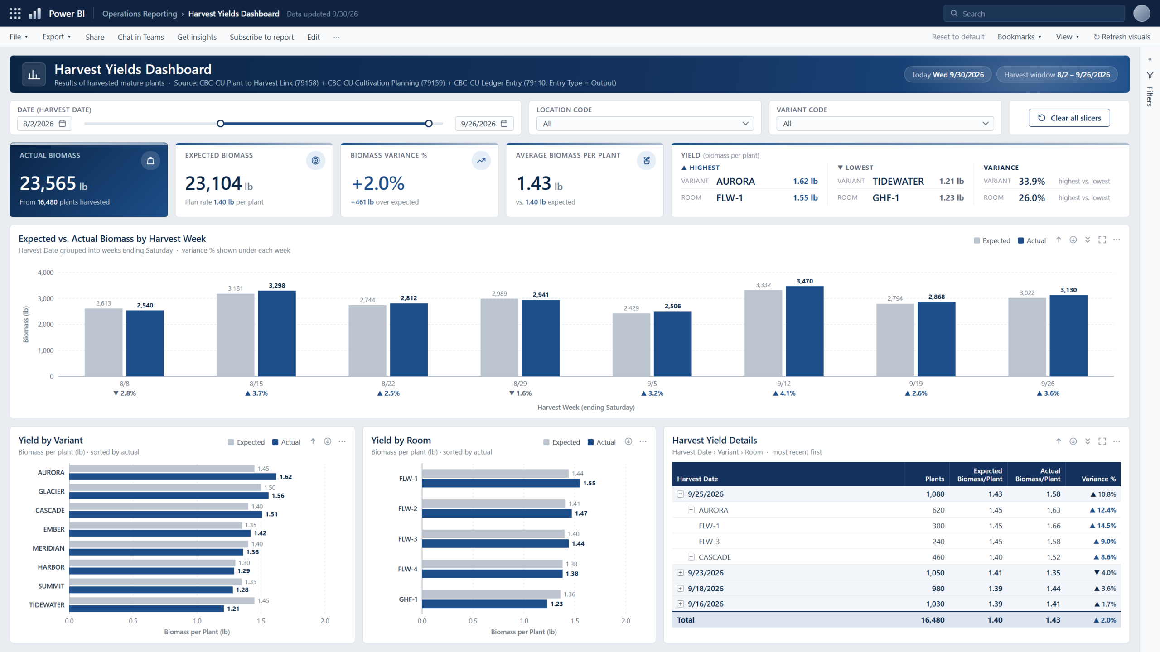Expand the 9/23/2026 harvest date row
Viewport: 1160px width, 652px height.
pyautogui.click(x=680, y=573)
